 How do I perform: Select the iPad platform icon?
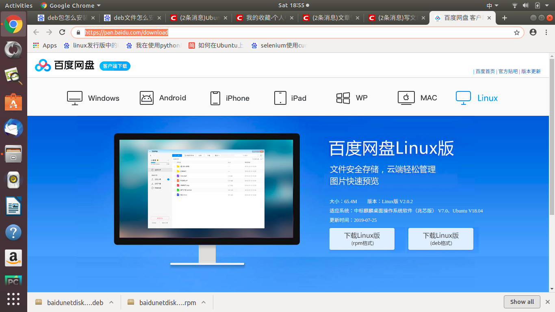click(x=280, y=97)
